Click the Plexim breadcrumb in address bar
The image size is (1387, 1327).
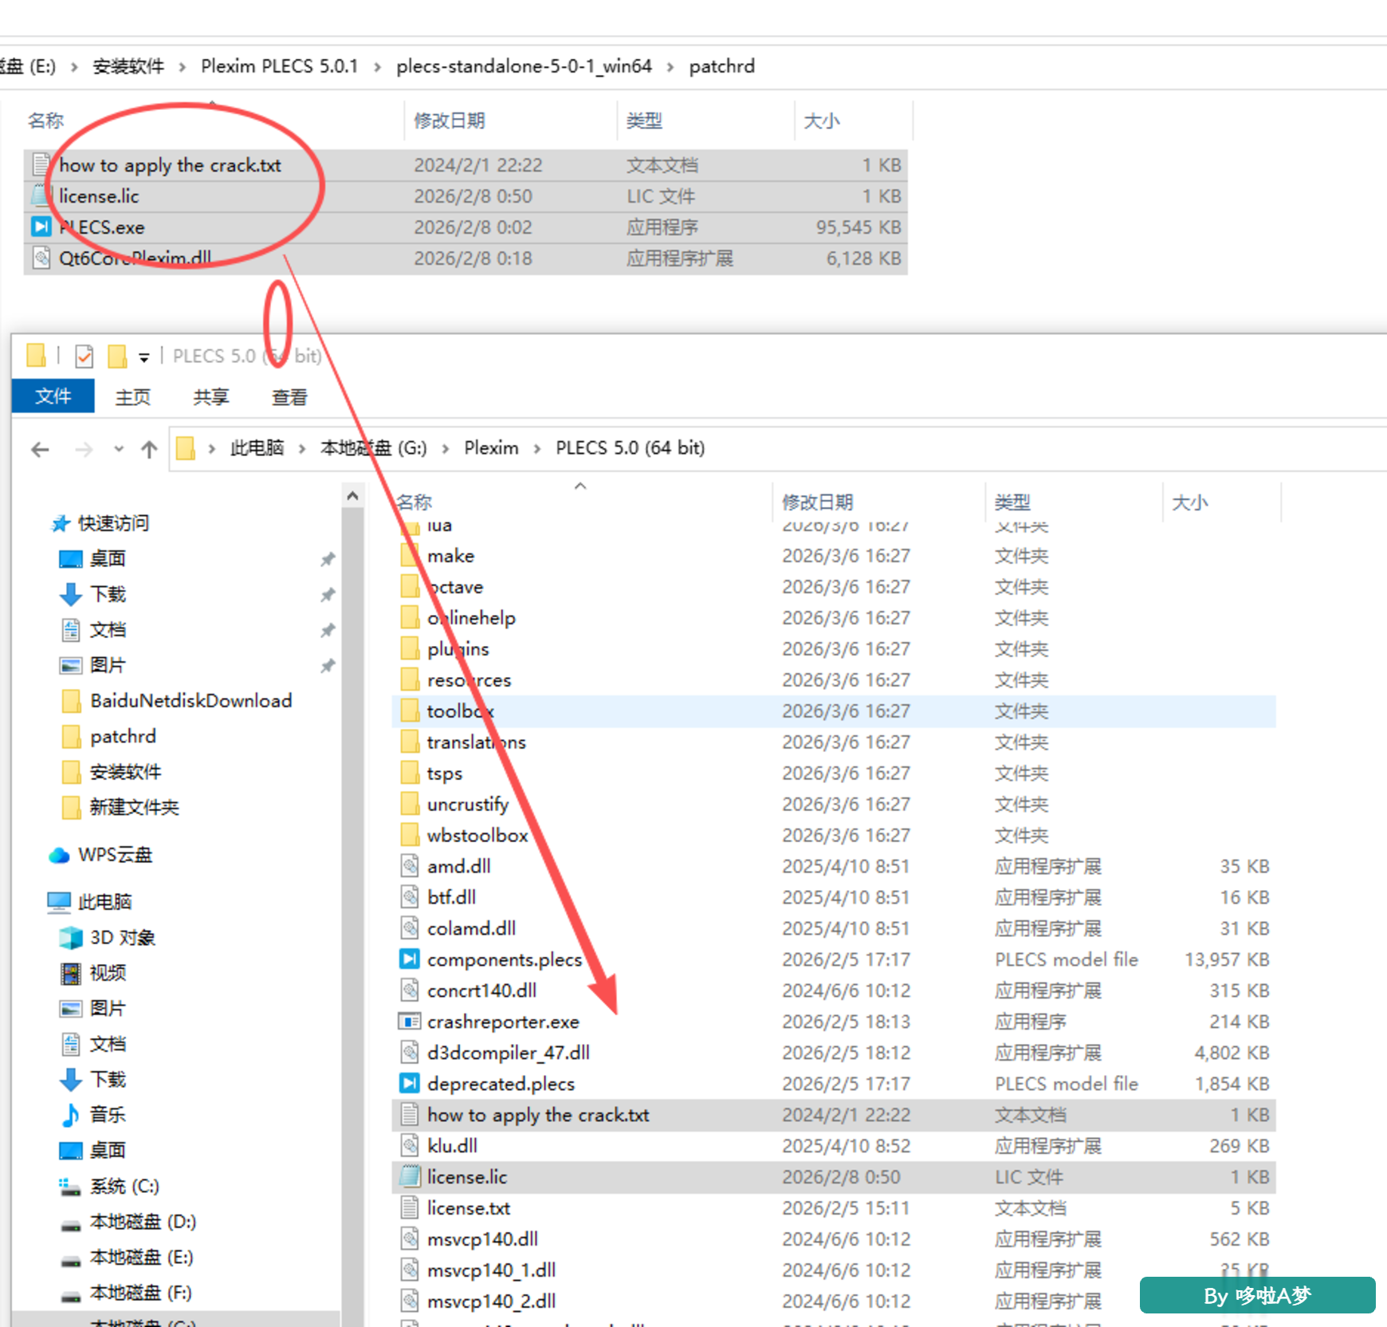pyautogui.click(x=491, y=448)
